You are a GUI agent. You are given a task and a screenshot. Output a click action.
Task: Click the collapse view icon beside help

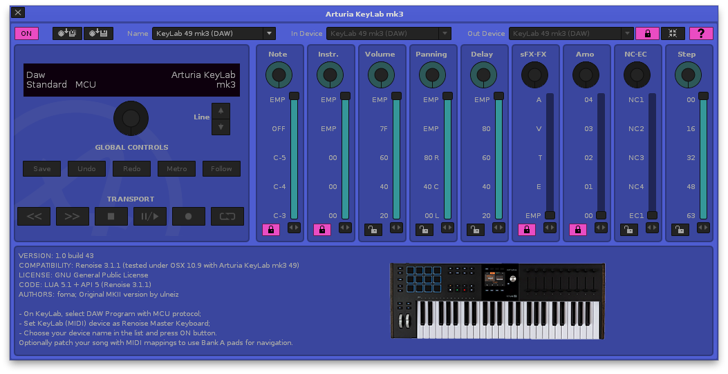point(673,33)
